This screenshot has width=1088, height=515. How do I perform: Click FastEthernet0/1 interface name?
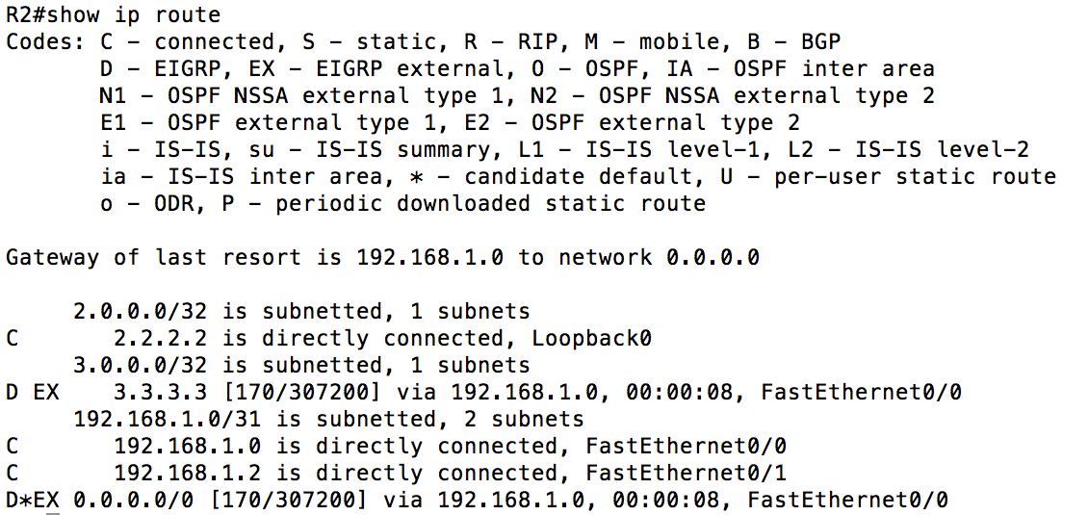(686, 474)
